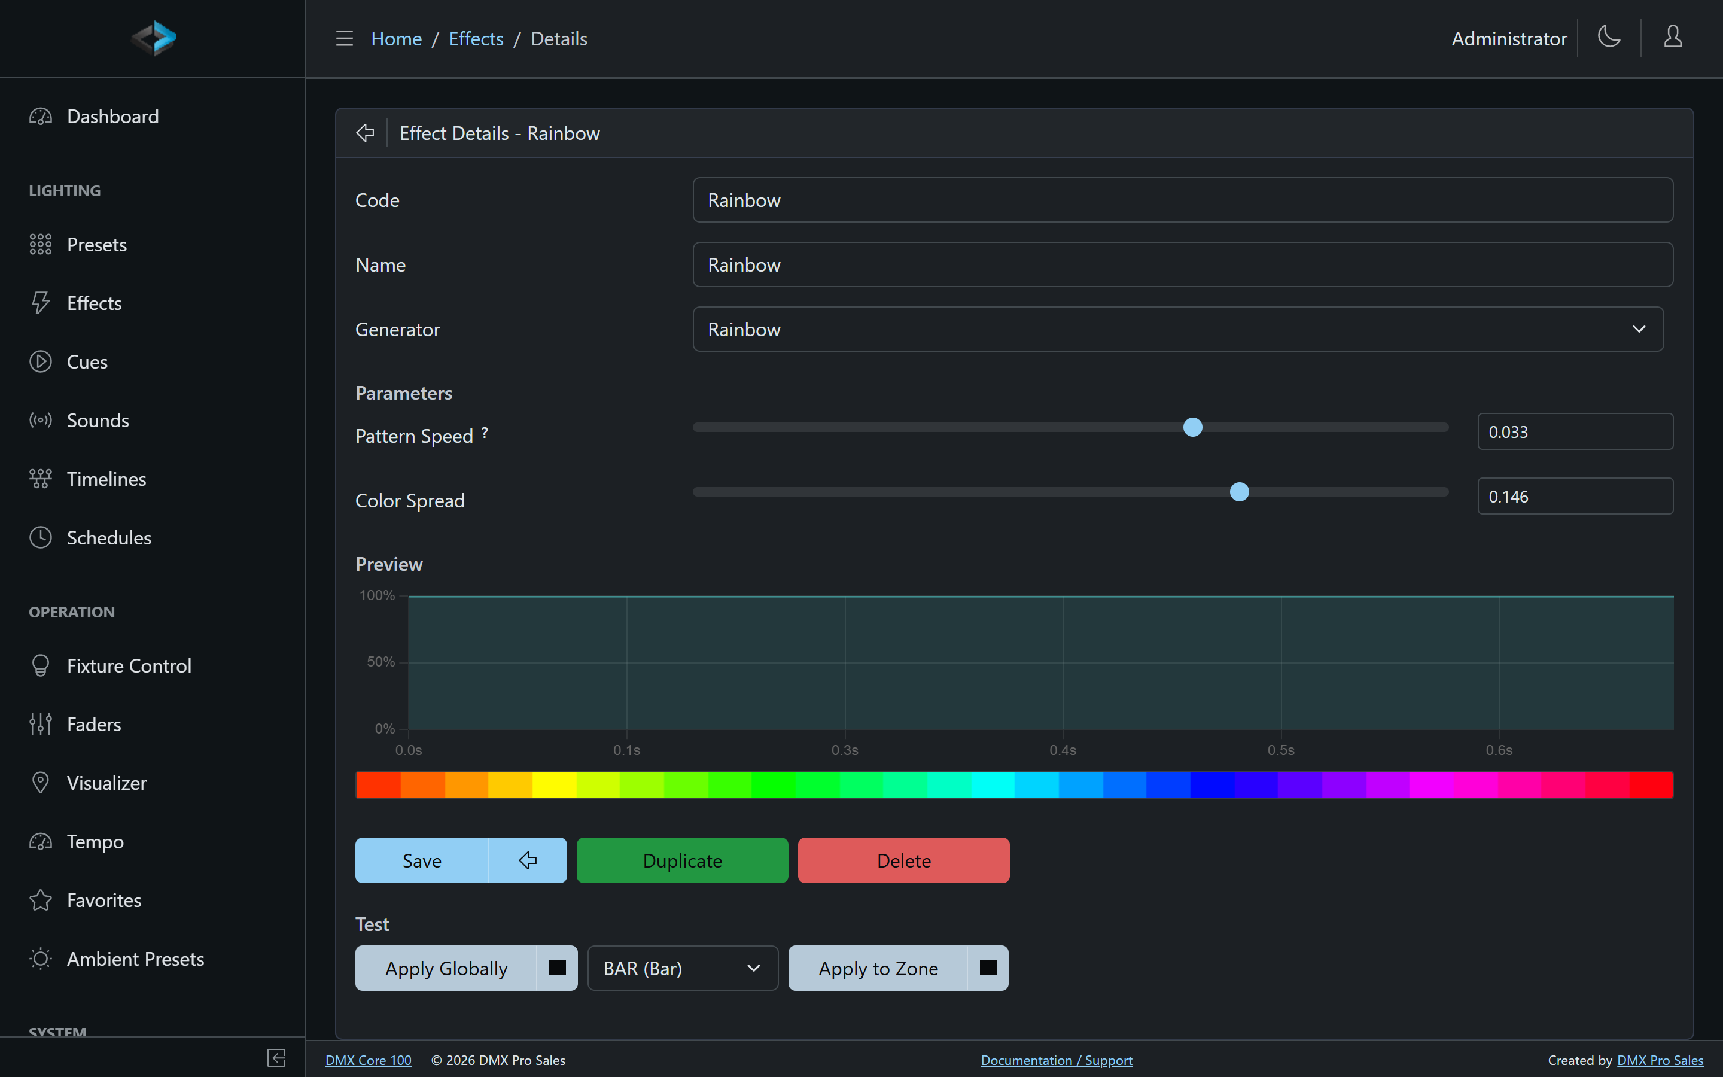Click the Save button
1723x1077 pixels.
[422, 860]
